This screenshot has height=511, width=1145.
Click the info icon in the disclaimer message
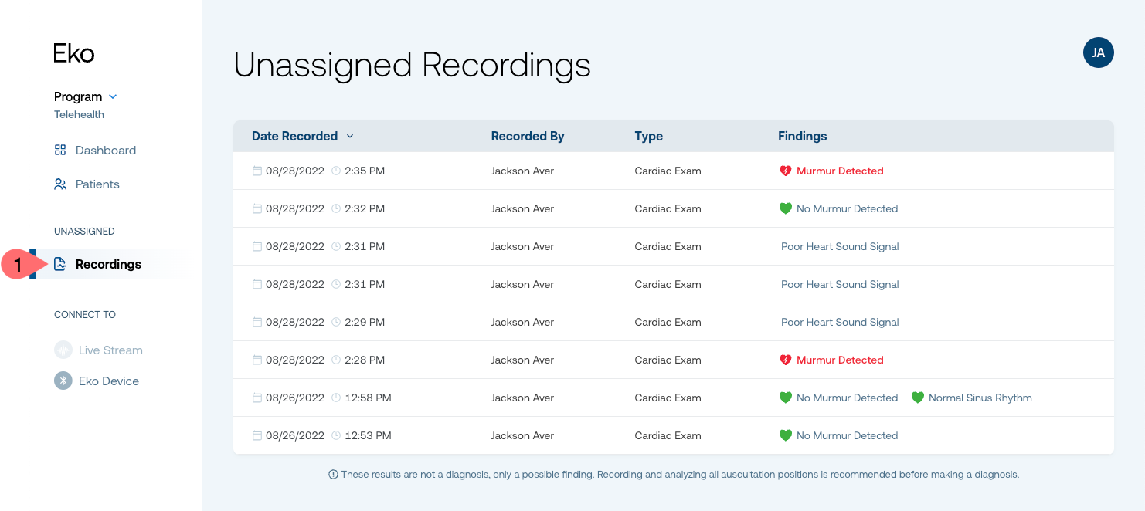333,474
